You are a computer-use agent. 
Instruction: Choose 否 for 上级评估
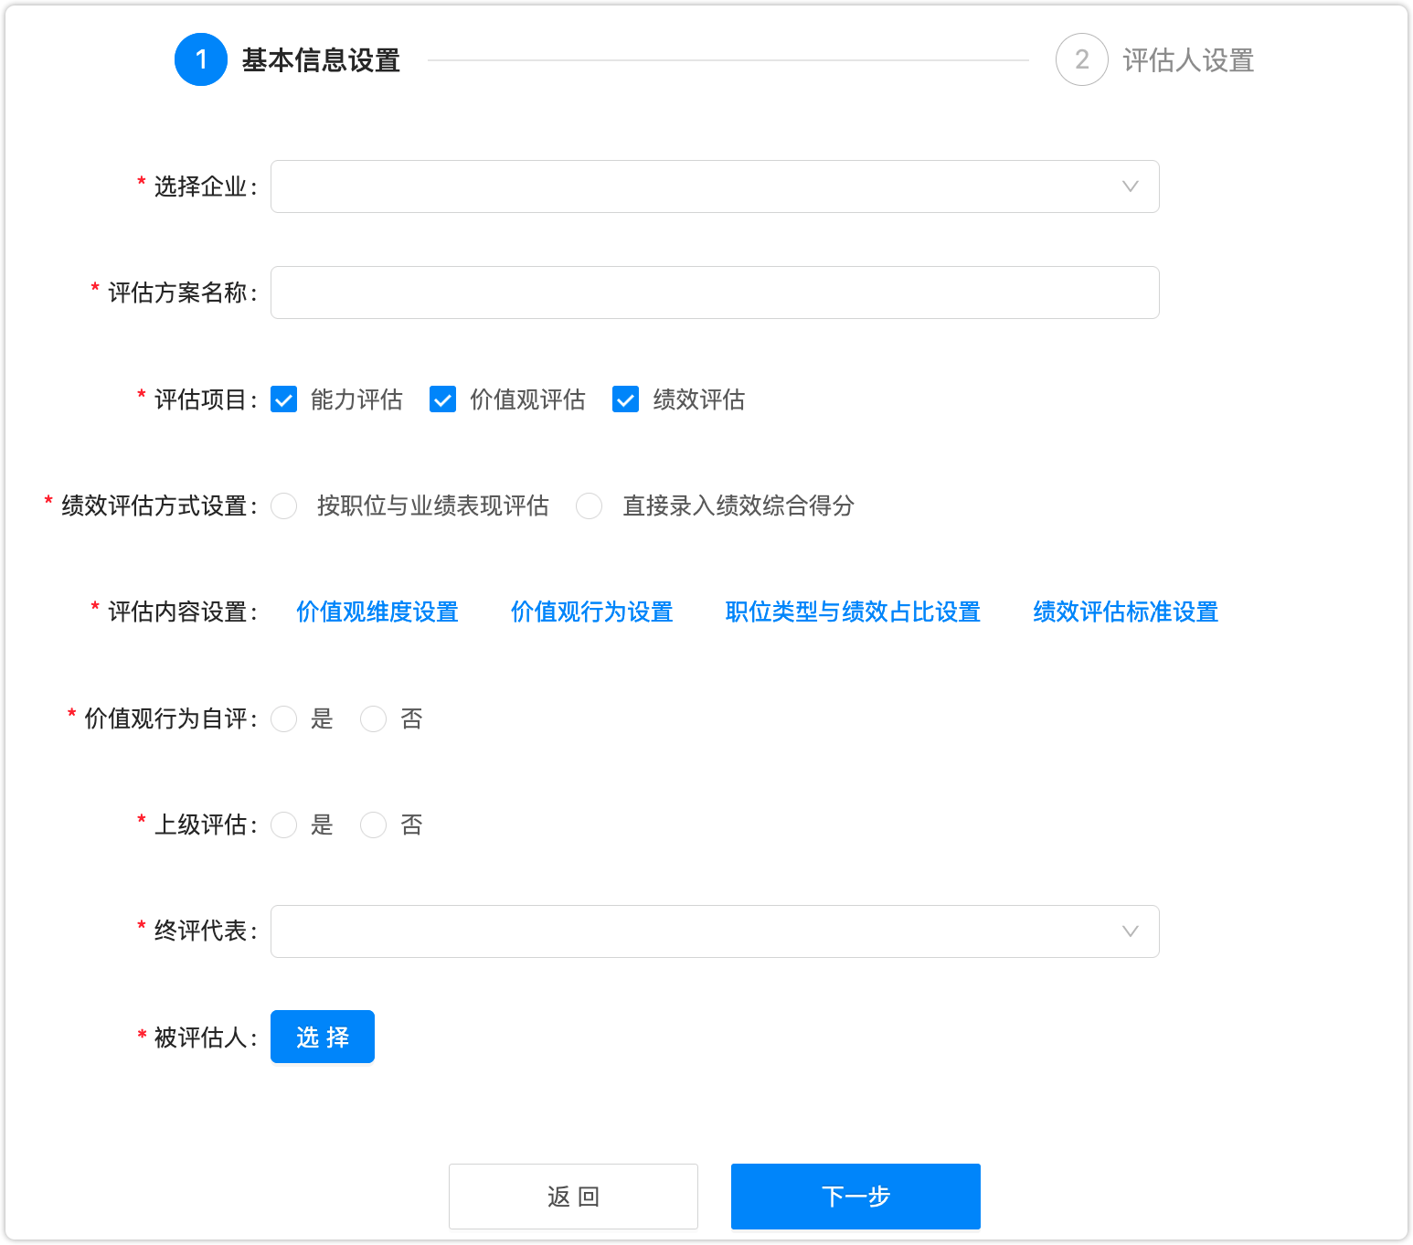pos(374,825)
